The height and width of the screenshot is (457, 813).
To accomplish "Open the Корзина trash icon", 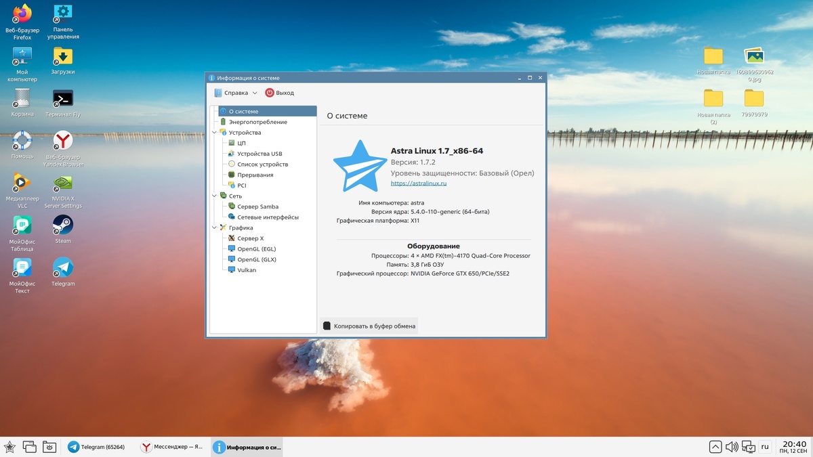I will pyautogui.click(x=22, y=98).
